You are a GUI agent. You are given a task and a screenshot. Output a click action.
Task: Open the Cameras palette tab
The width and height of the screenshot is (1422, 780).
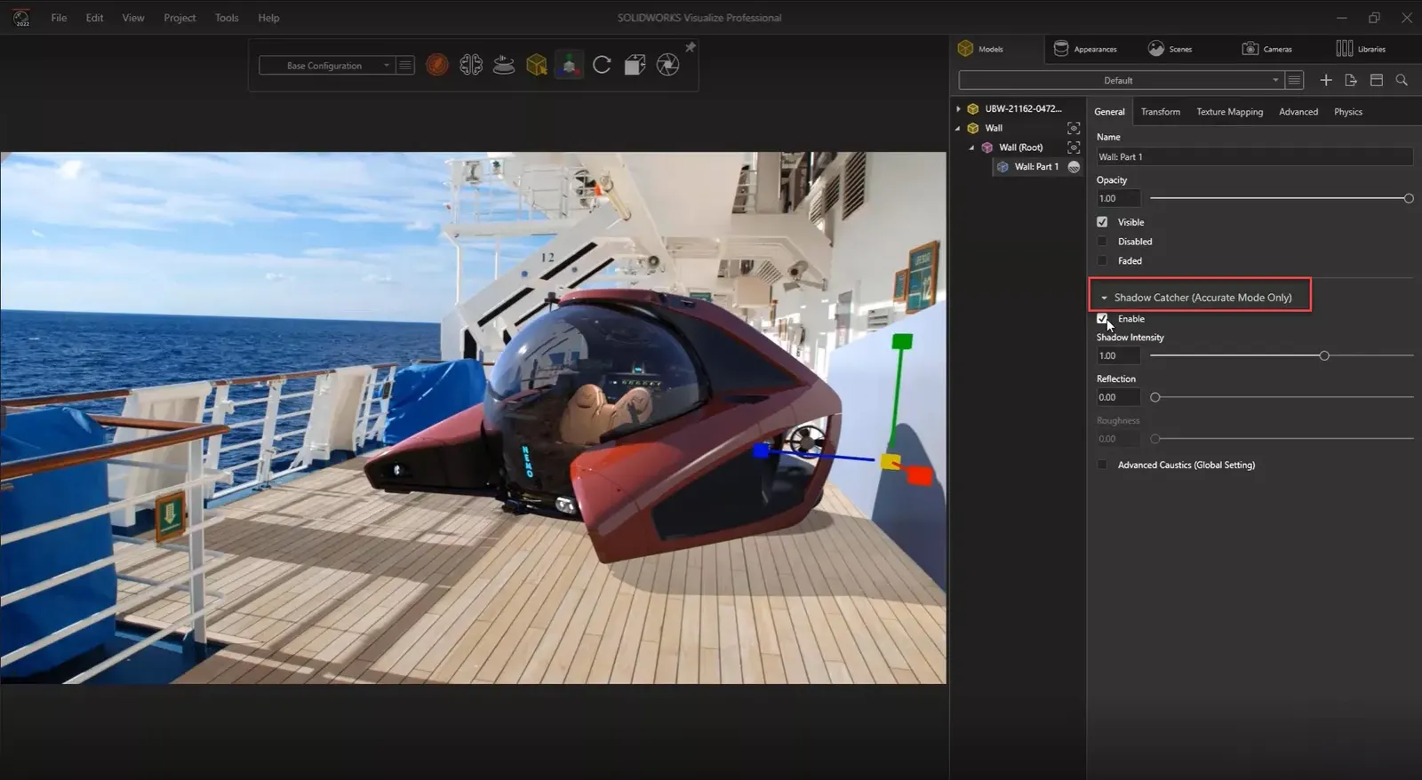(x=1267, y=49)
